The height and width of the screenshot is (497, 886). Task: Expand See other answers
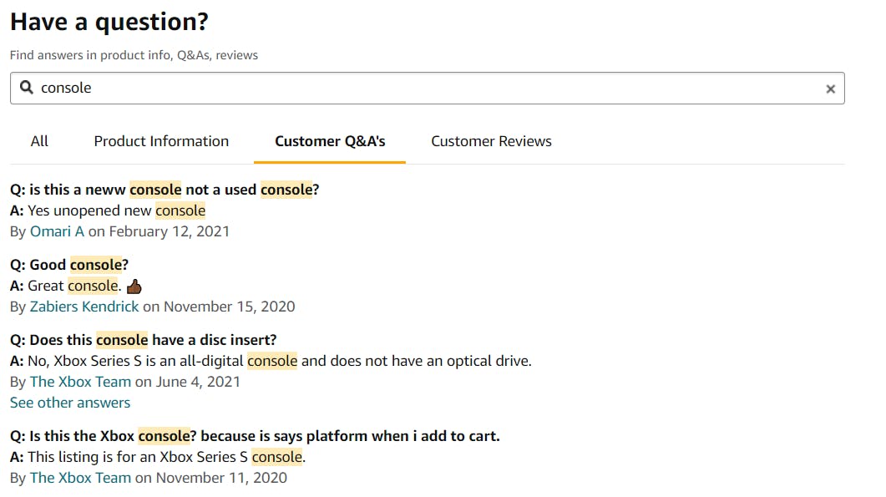70,403
